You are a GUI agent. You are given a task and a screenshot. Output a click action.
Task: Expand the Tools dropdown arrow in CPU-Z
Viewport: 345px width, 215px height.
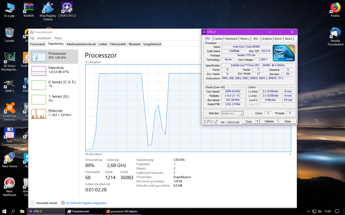(257, 121)
